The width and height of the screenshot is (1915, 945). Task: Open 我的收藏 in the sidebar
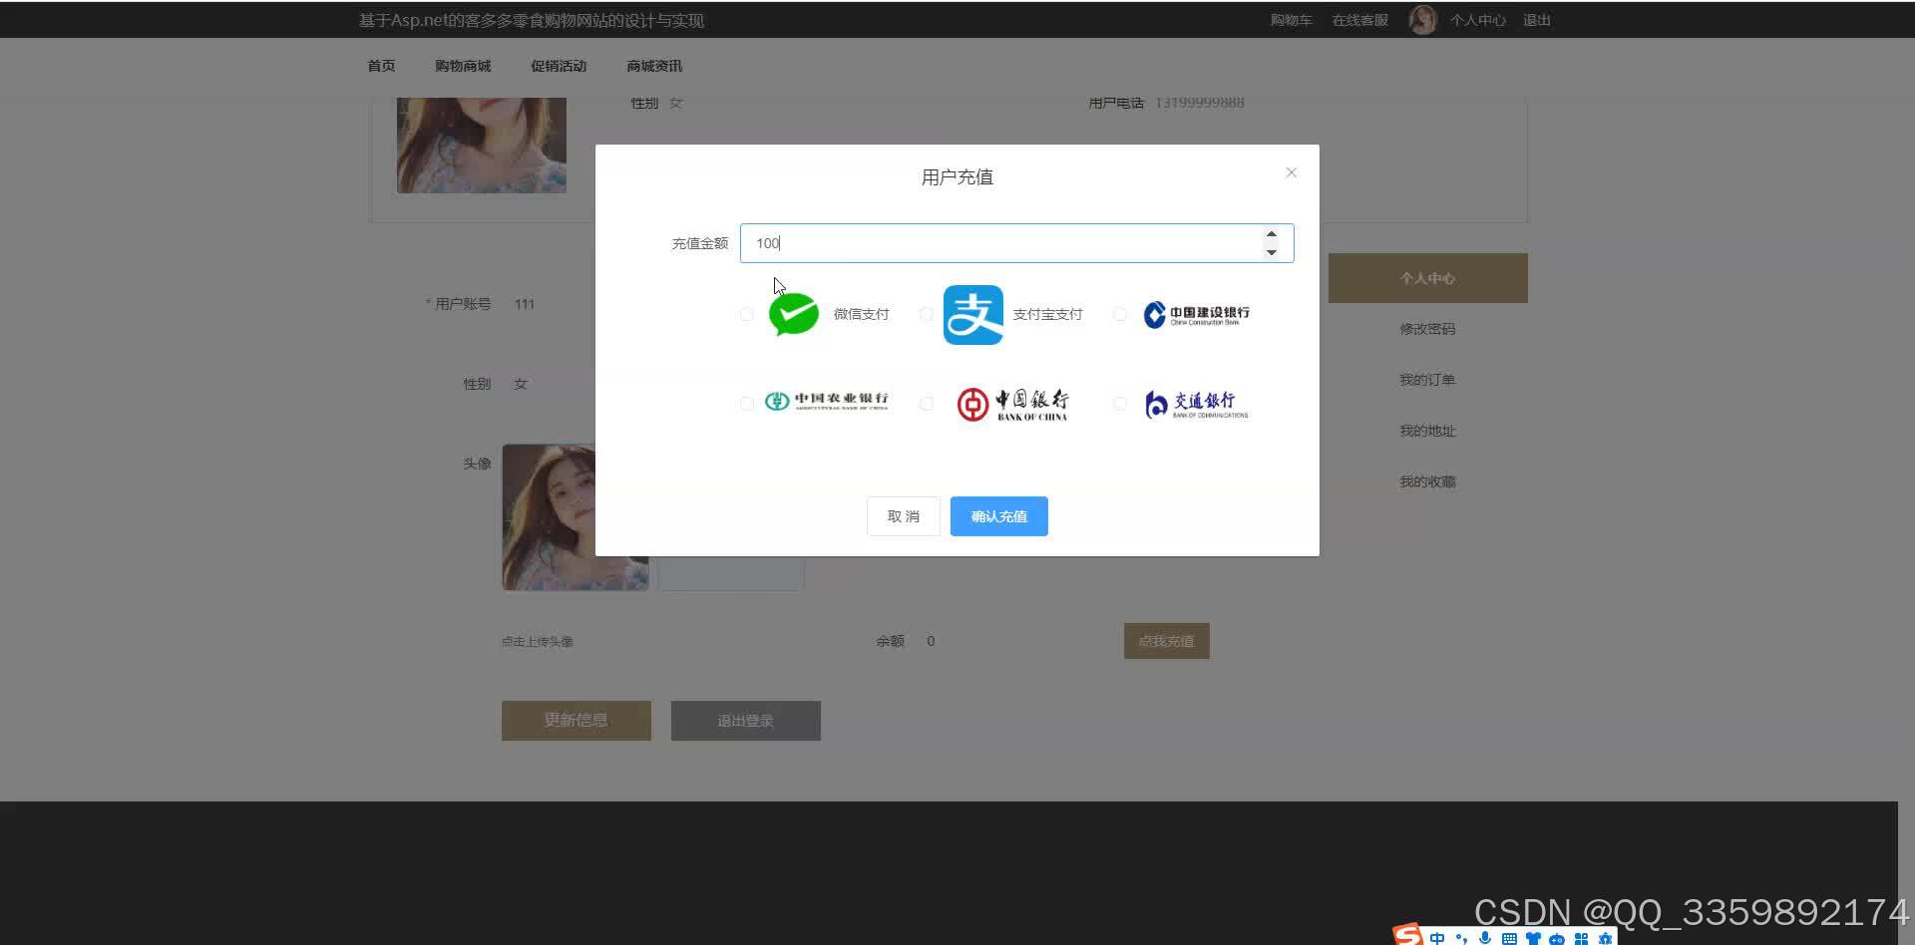click(1427, 481)
